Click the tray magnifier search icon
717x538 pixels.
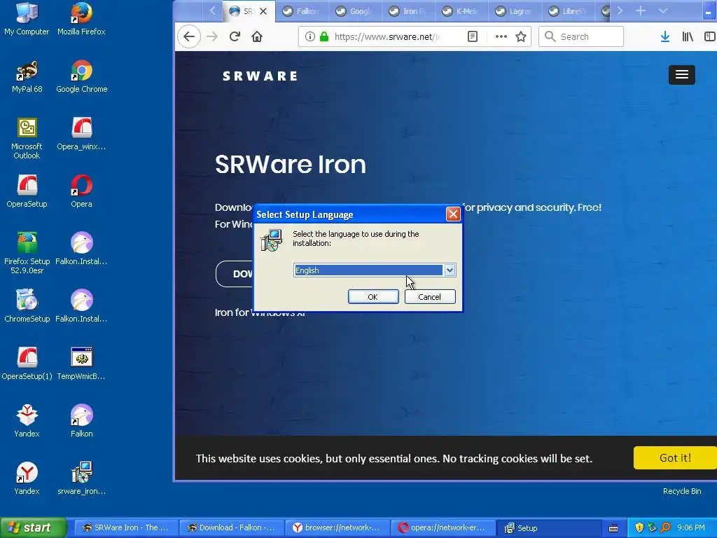pyautogui.click(x=665, y=527)
